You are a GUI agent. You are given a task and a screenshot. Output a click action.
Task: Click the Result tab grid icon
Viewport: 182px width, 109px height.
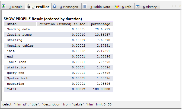point(5,7)
